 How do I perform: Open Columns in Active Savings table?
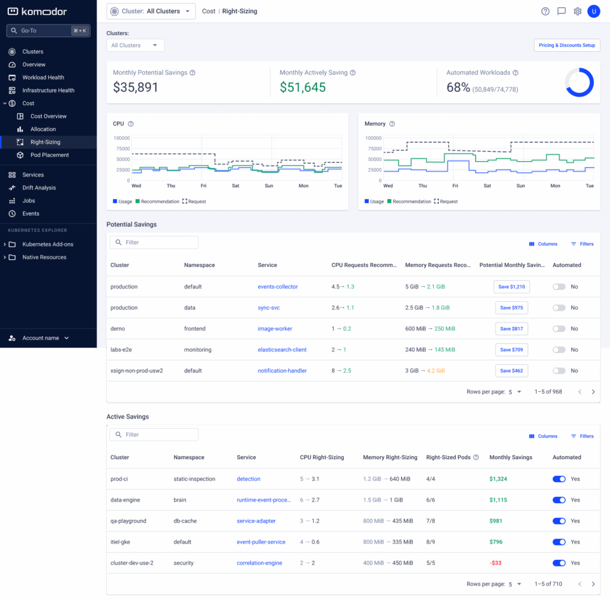(543, 436)
